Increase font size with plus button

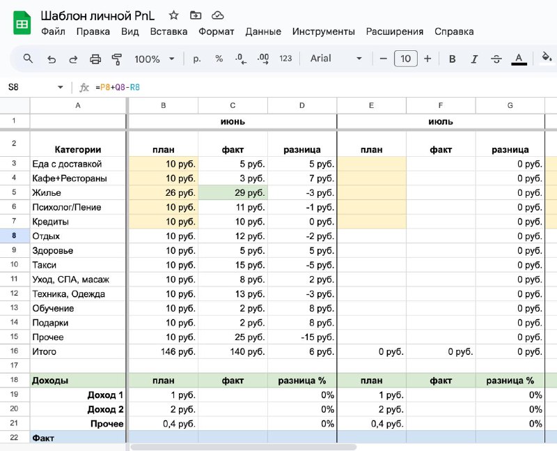tap(427, 59)
